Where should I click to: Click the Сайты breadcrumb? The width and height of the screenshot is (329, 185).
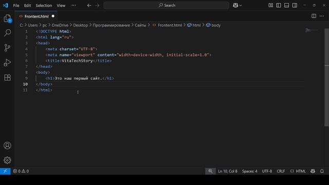[140, 25]
